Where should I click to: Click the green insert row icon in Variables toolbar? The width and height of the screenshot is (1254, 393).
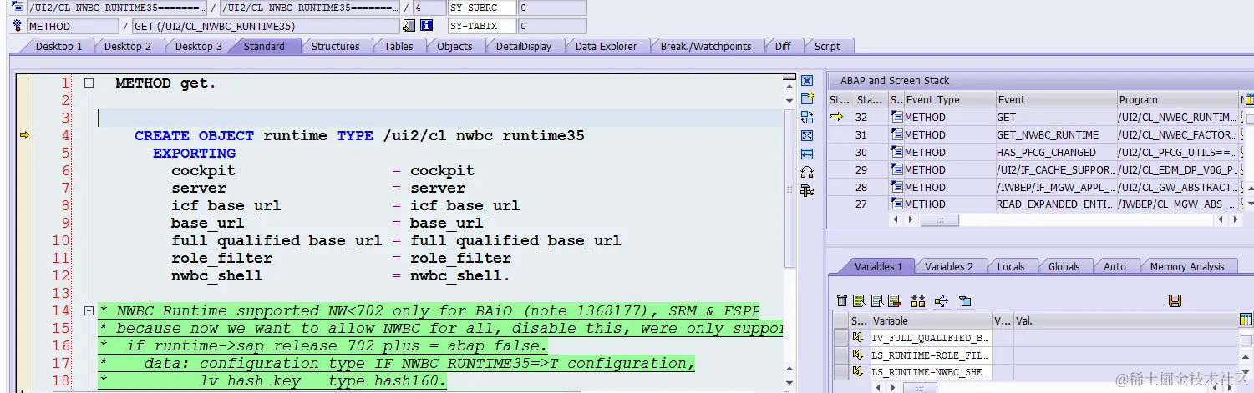[x=860, y=300]
